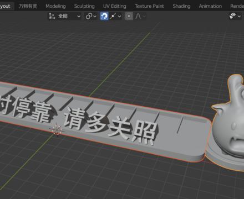Open the 全局 orientation dropdown
This screenshot has width=244, height=199.
(69, 16)
